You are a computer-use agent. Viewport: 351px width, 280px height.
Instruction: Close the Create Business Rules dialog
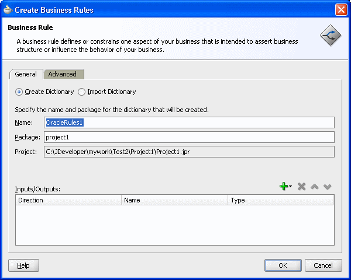341,10
